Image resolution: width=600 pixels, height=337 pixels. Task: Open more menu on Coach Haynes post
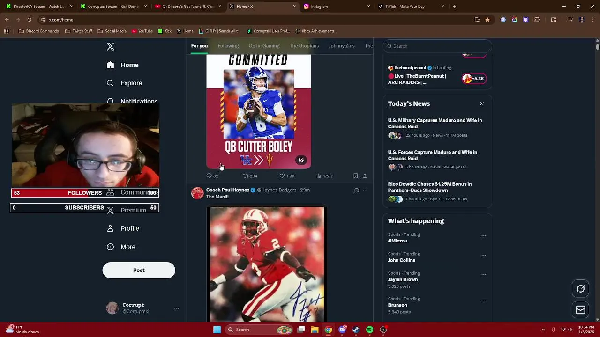coord(365,190)
